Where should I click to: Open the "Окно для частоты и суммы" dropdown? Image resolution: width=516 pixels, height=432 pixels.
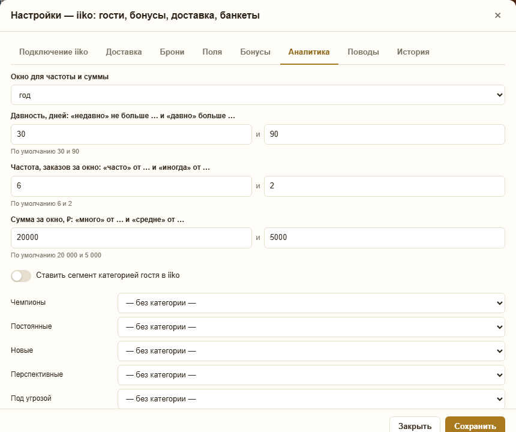coord(257,95)
